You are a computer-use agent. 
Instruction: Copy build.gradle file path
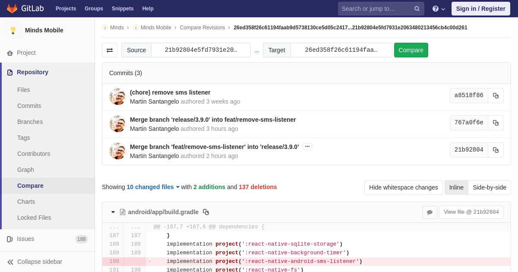pyautogui.click(x=206, y=212)
